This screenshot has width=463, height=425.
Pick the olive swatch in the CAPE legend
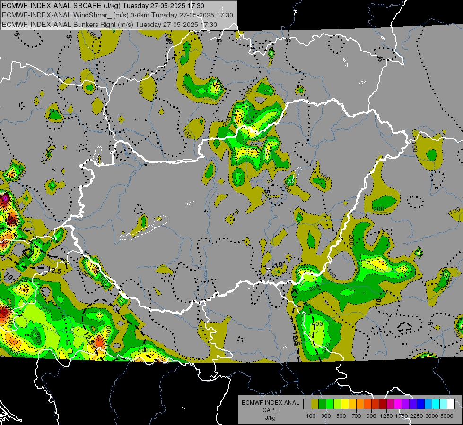[315, 404]
